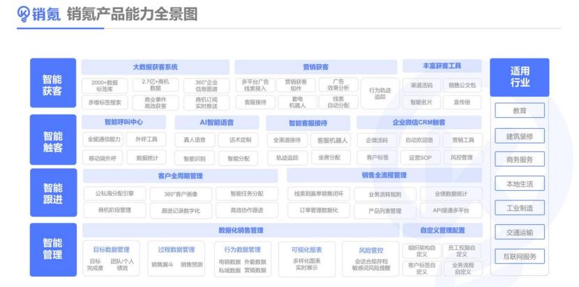Select the 多维标签搜索 cell
Image resolution: width=579 pixels, height=287 pixels.
(x=105, y=102)
